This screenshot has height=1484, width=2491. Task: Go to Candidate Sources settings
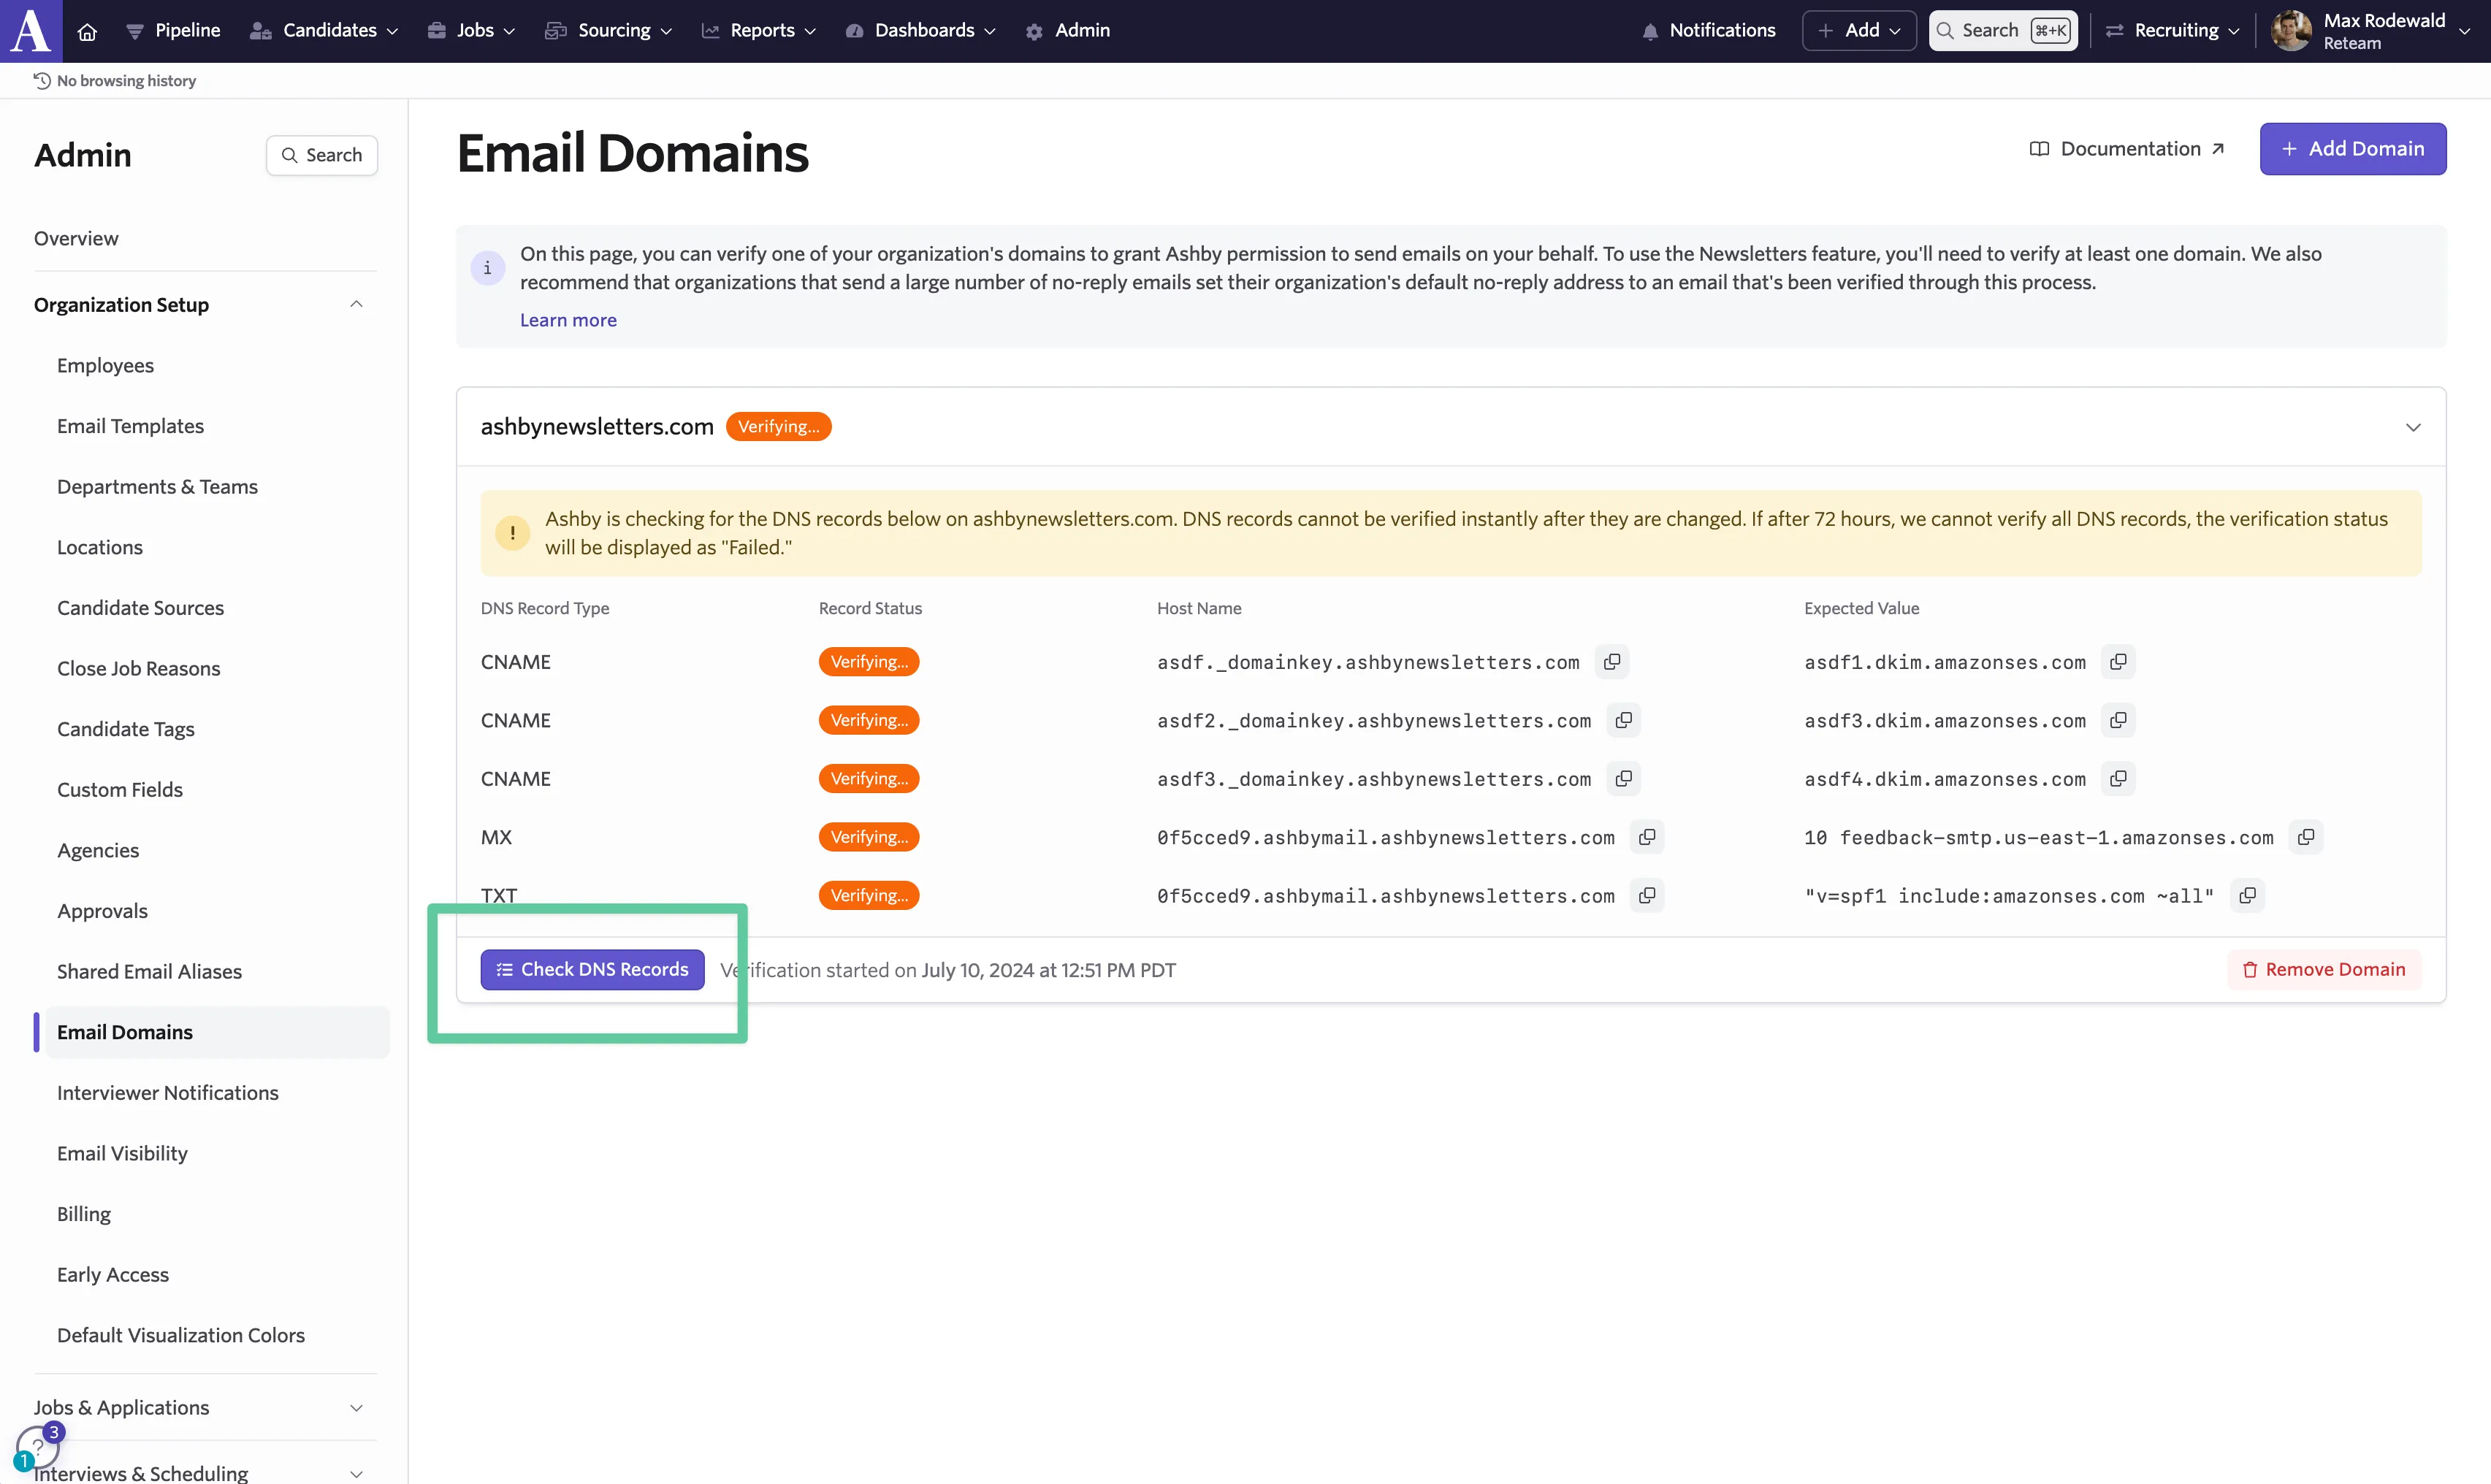click(140, 608)
